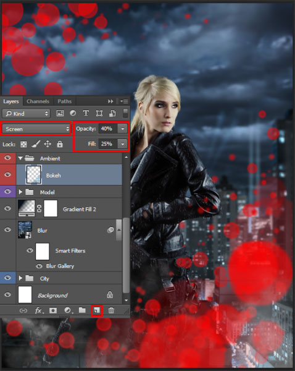
Task: Create new fill or adjustment layer icon
Action: coord(68,310)
